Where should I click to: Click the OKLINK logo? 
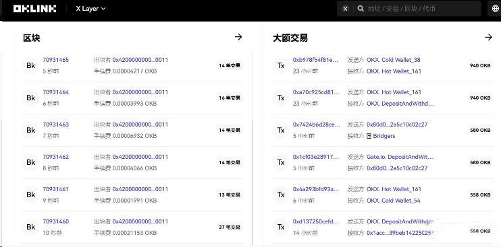pos(35,9)
